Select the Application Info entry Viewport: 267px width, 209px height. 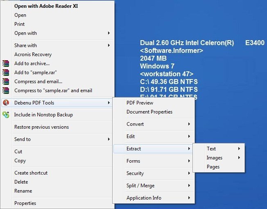(x=154, y=198)
